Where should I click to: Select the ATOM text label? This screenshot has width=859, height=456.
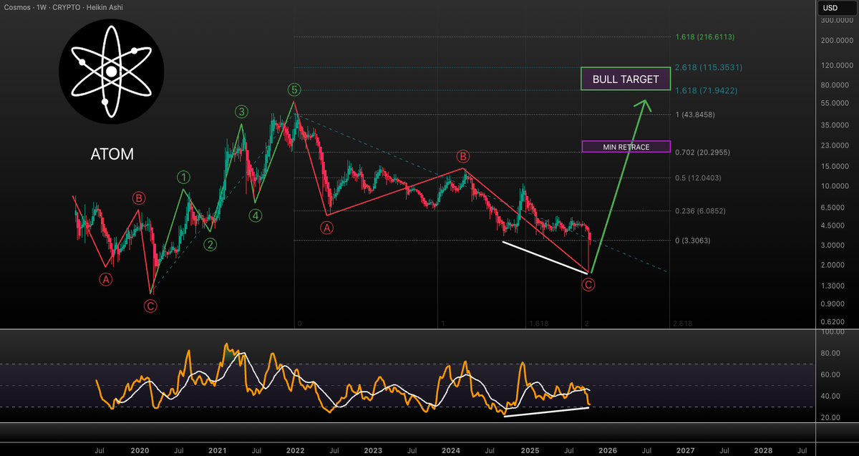(x=111, y=154)
